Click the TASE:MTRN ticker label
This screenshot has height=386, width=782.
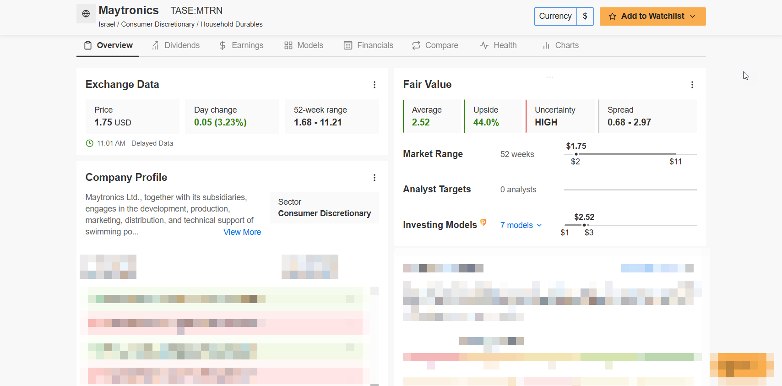point(196,11)
